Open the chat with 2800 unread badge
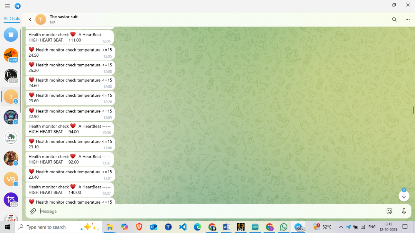The height and width of the screenshot is (233, 415). [11, 55]
